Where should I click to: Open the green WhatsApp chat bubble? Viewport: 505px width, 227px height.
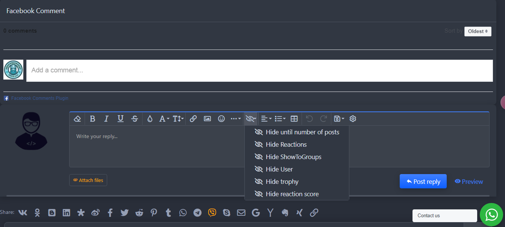tap(491, 215)
